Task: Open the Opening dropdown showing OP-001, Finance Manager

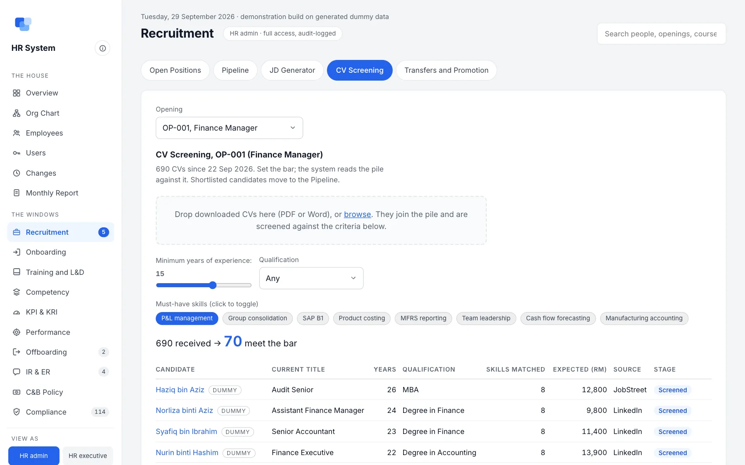Action: 229,128
